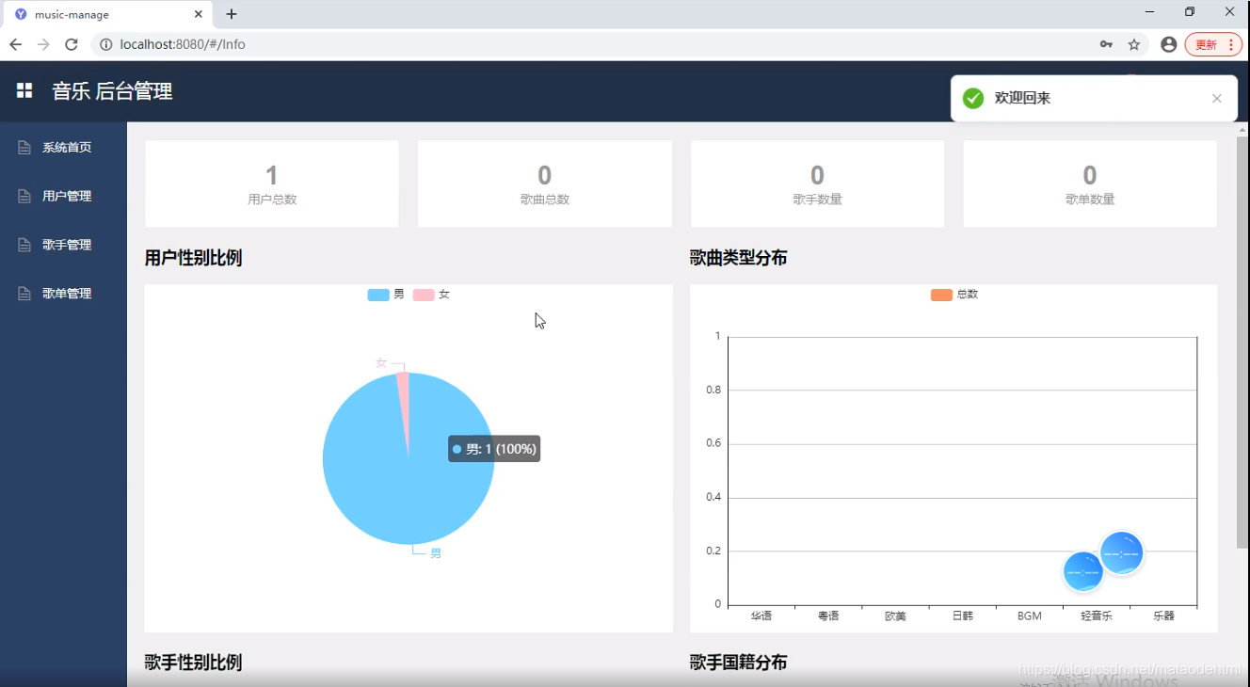Click the browser forward arrow

43,44
